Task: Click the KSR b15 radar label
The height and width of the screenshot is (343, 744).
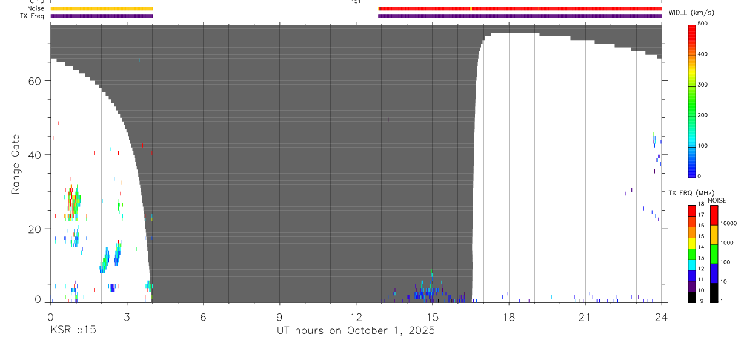Action: coord(73,331)
